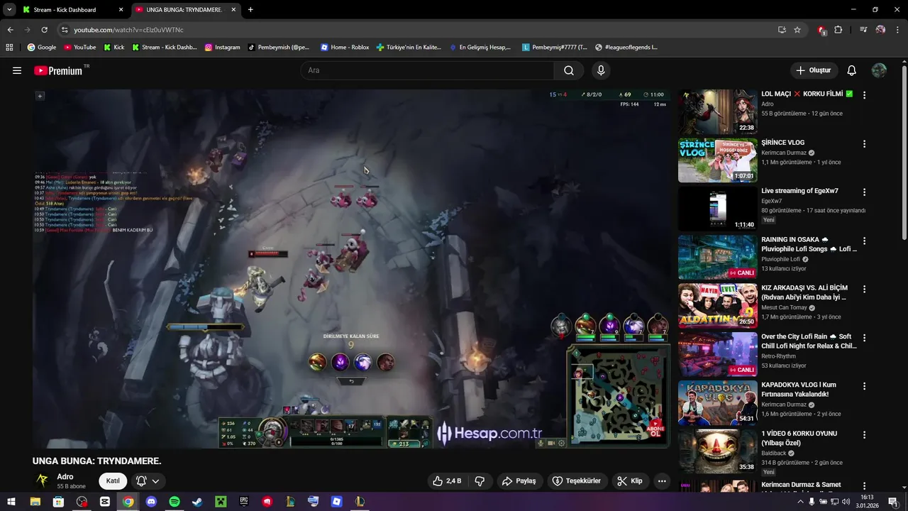The image size is (908, 511).
Task: Open options for RAINING IN OSAKA video
Action: click(864, 241)
